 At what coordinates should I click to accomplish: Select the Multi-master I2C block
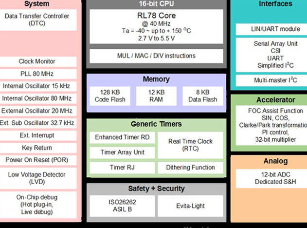pos(271,80)
